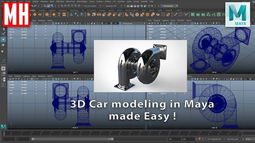This screenshot has width=255, height=143.
Task: Select by component type mode icon
Action: [x=52, y=6]
